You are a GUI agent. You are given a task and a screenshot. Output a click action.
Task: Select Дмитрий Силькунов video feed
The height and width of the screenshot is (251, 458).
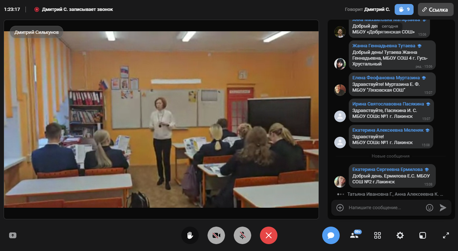click(161, 119)
